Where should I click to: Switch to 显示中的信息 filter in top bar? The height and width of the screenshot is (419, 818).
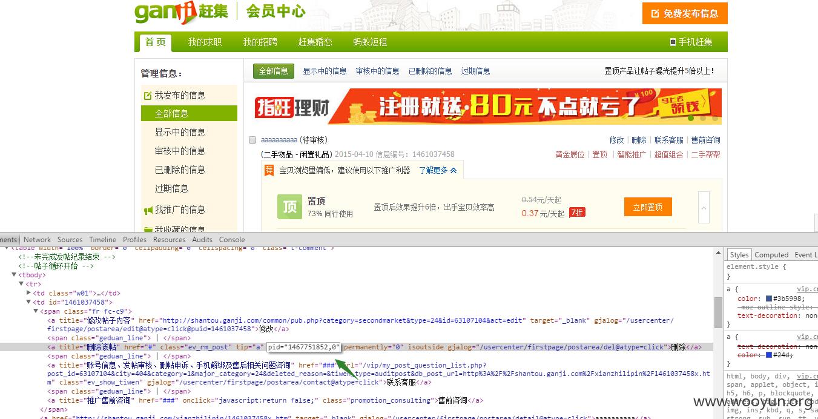point(325,71)
